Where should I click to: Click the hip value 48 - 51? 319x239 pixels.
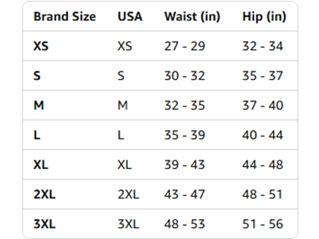click(x=262, y=194)
